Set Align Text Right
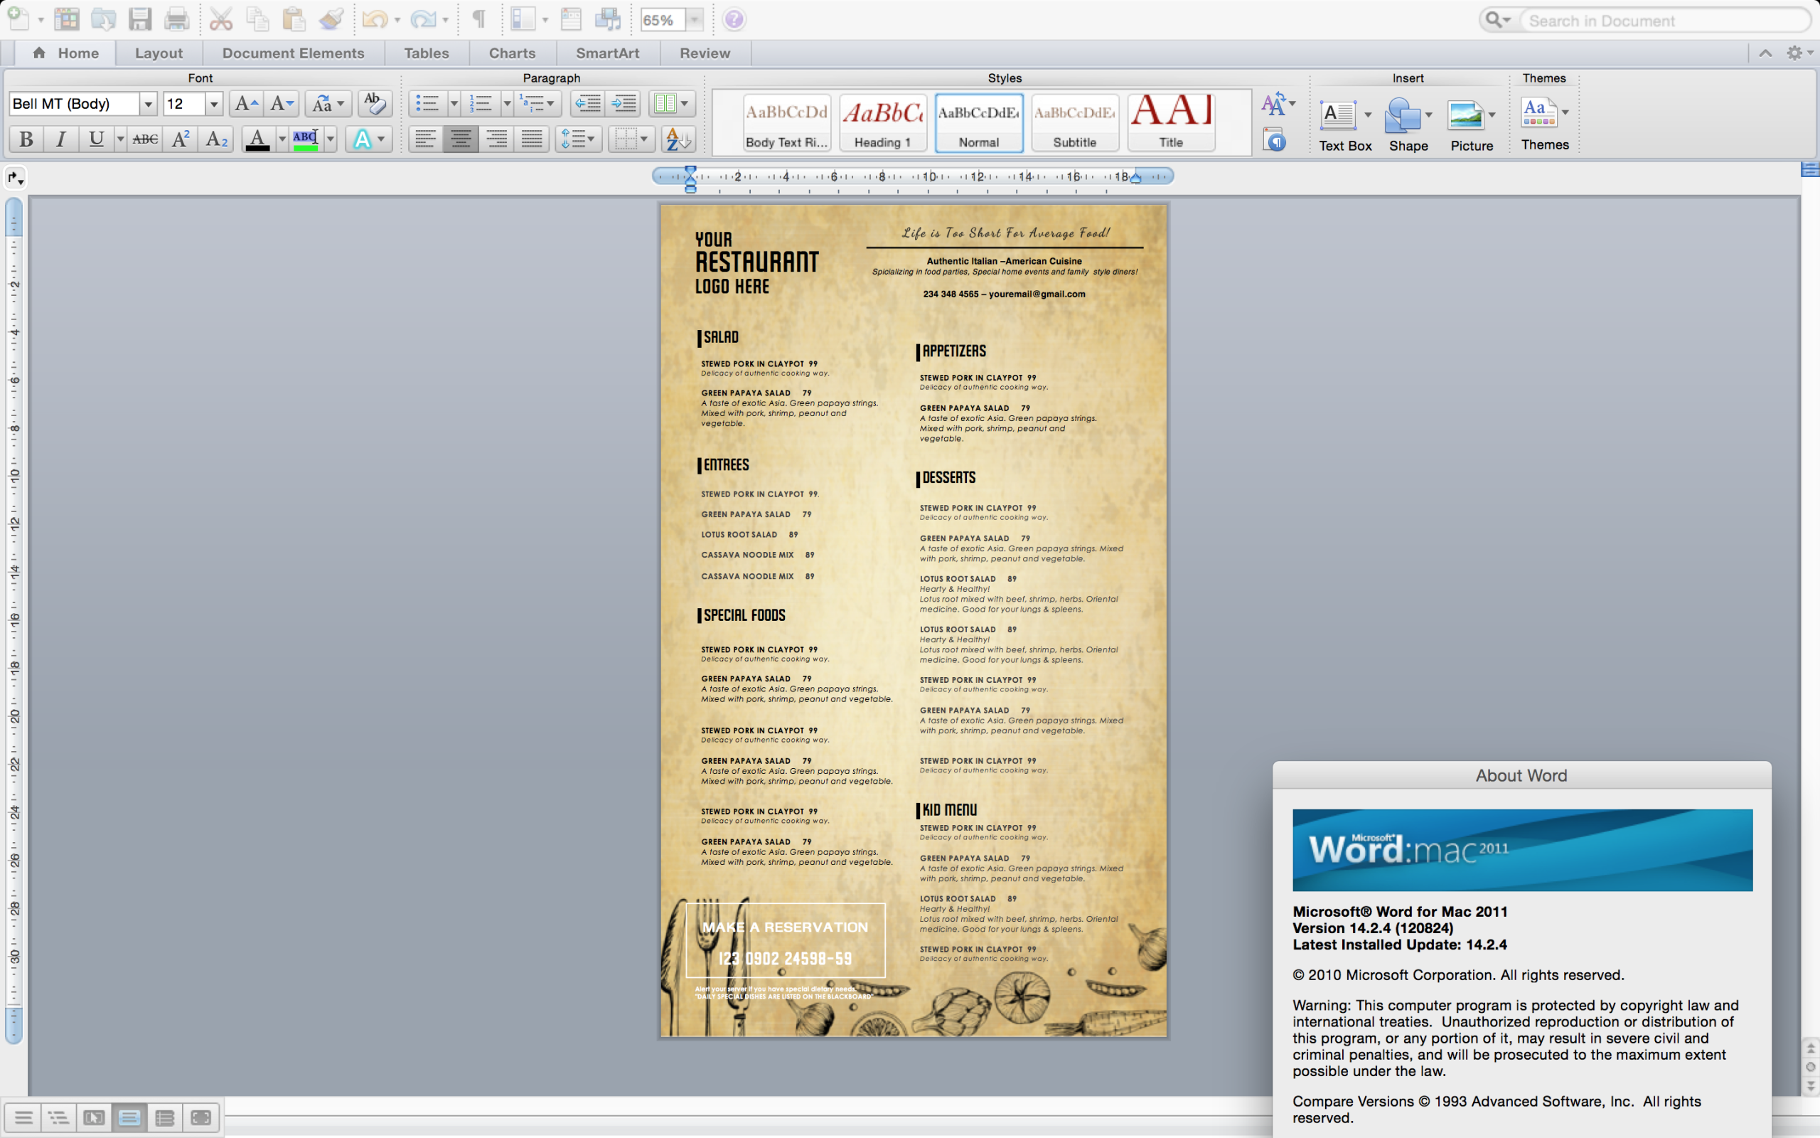 496,139
